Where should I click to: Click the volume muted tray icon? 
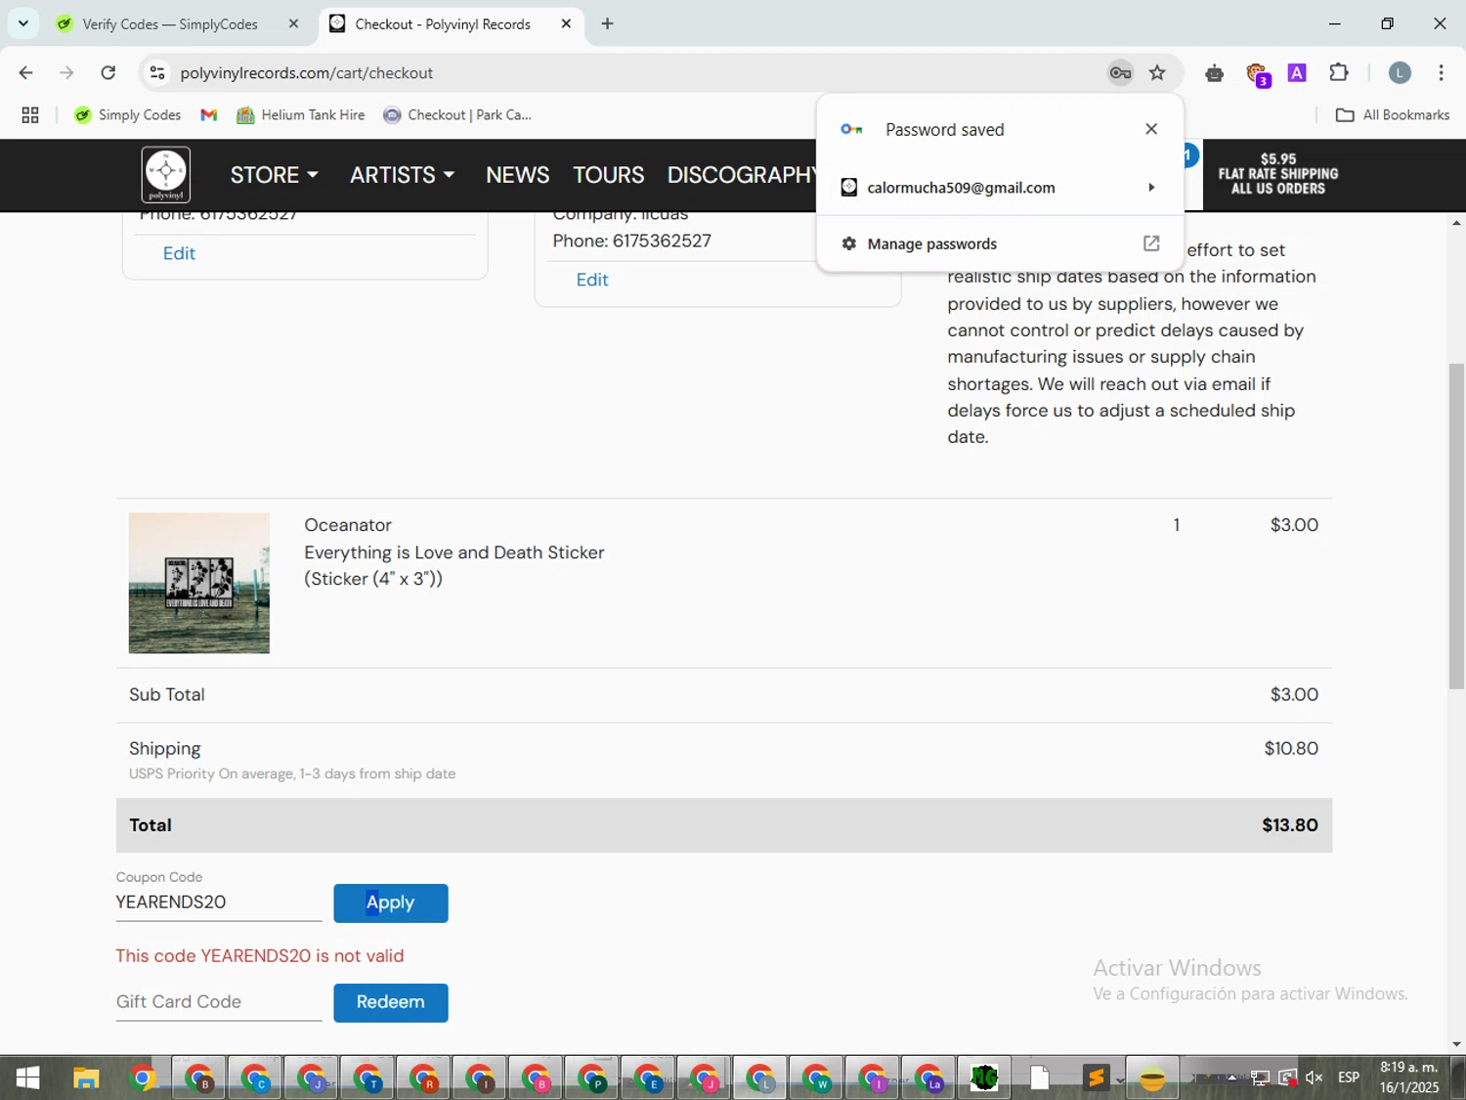tap(1314, 1078)
